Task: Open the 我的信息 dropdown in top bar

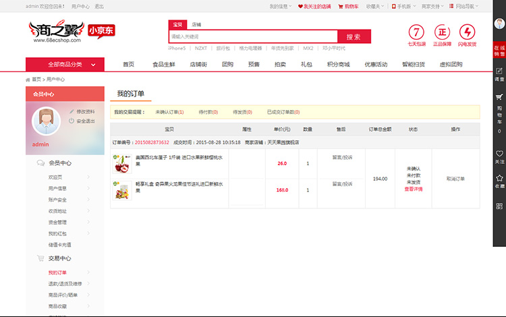Action: tap(281, 6)
